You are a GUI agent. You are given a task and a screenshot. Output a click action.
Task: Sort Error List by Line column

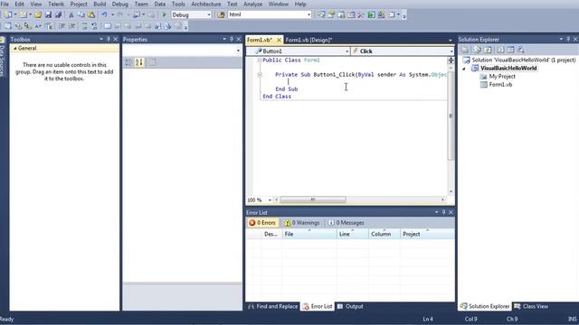tap(353, 234)
